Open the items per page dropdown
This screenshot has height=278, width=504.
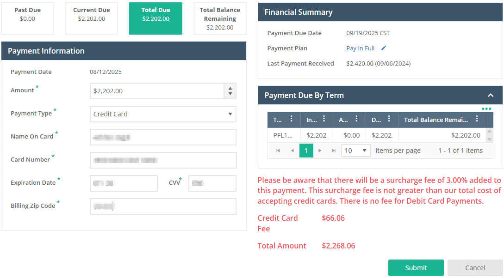point(356,151)
